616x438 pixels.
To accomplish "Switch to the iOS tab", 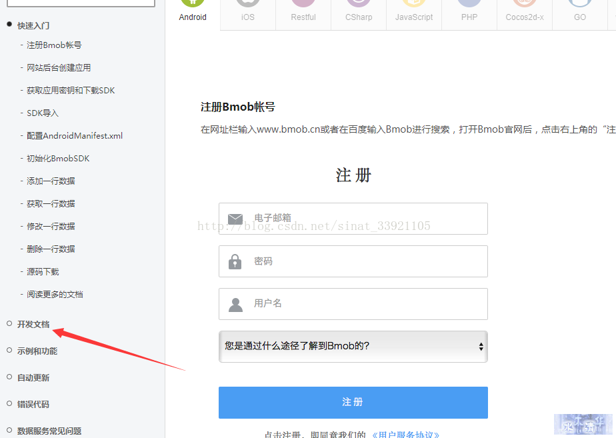I will (x=248, y=14).
